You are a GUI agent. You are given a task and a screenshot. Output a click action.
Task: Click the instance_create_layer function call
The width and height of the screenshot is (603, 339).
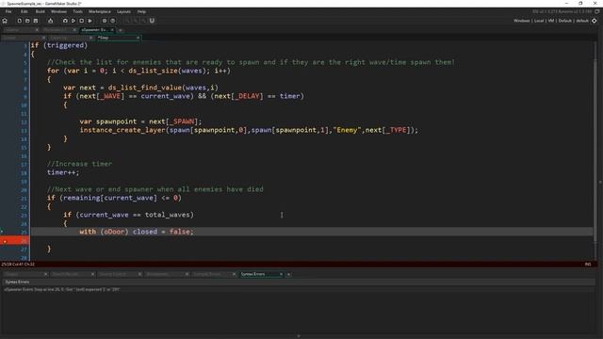click(249, 130)
